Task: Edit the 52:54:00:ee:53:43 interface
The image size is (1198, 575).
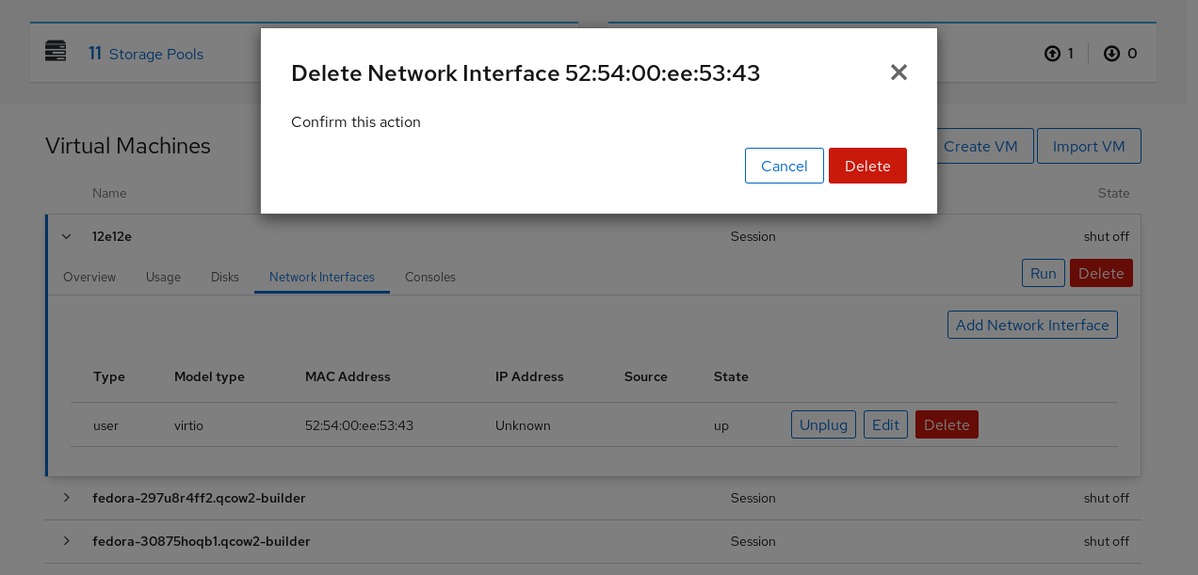Action: pos(885,424)
